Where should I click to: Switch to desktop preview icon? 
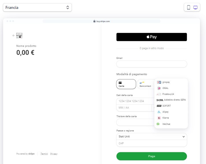195,7
